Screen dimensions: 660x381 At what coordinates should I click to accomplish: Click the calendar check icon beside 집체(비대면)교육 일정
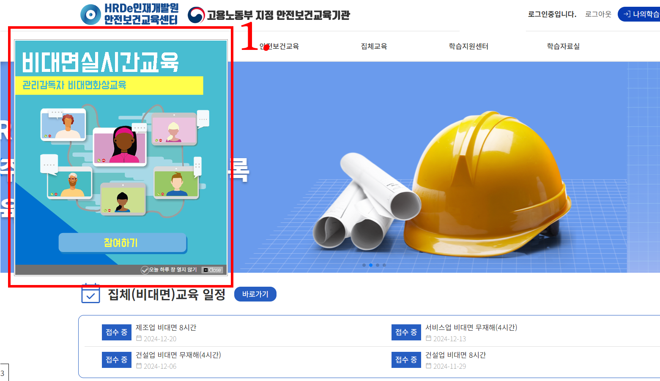(90, 293)
